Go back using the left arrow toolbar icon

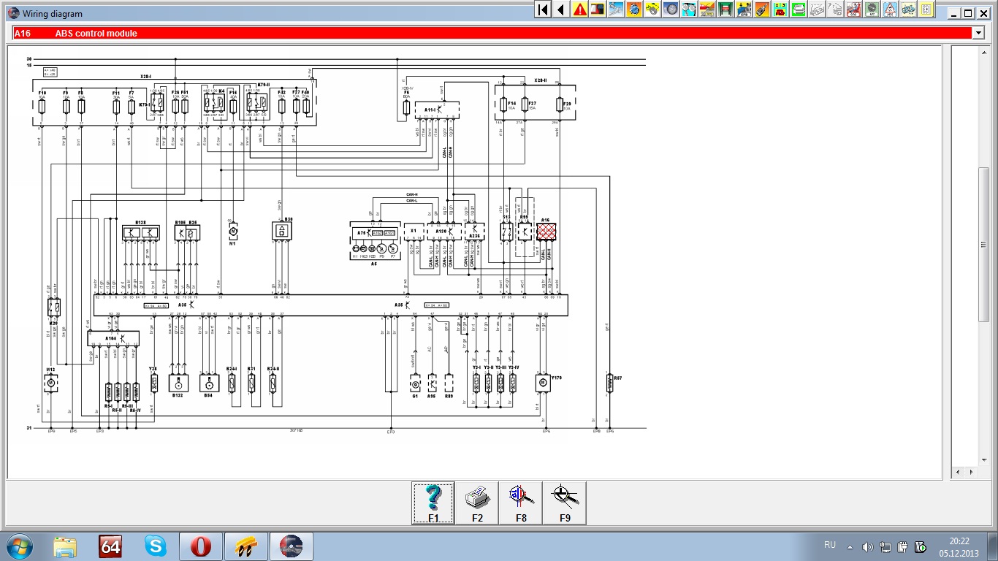pos(561,9)
